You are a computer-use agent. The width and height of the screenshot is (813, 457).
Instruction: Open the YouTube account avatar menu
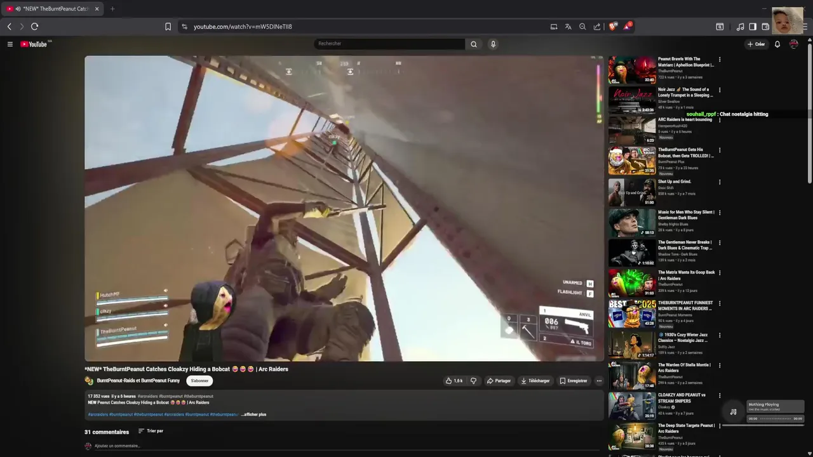793,44
